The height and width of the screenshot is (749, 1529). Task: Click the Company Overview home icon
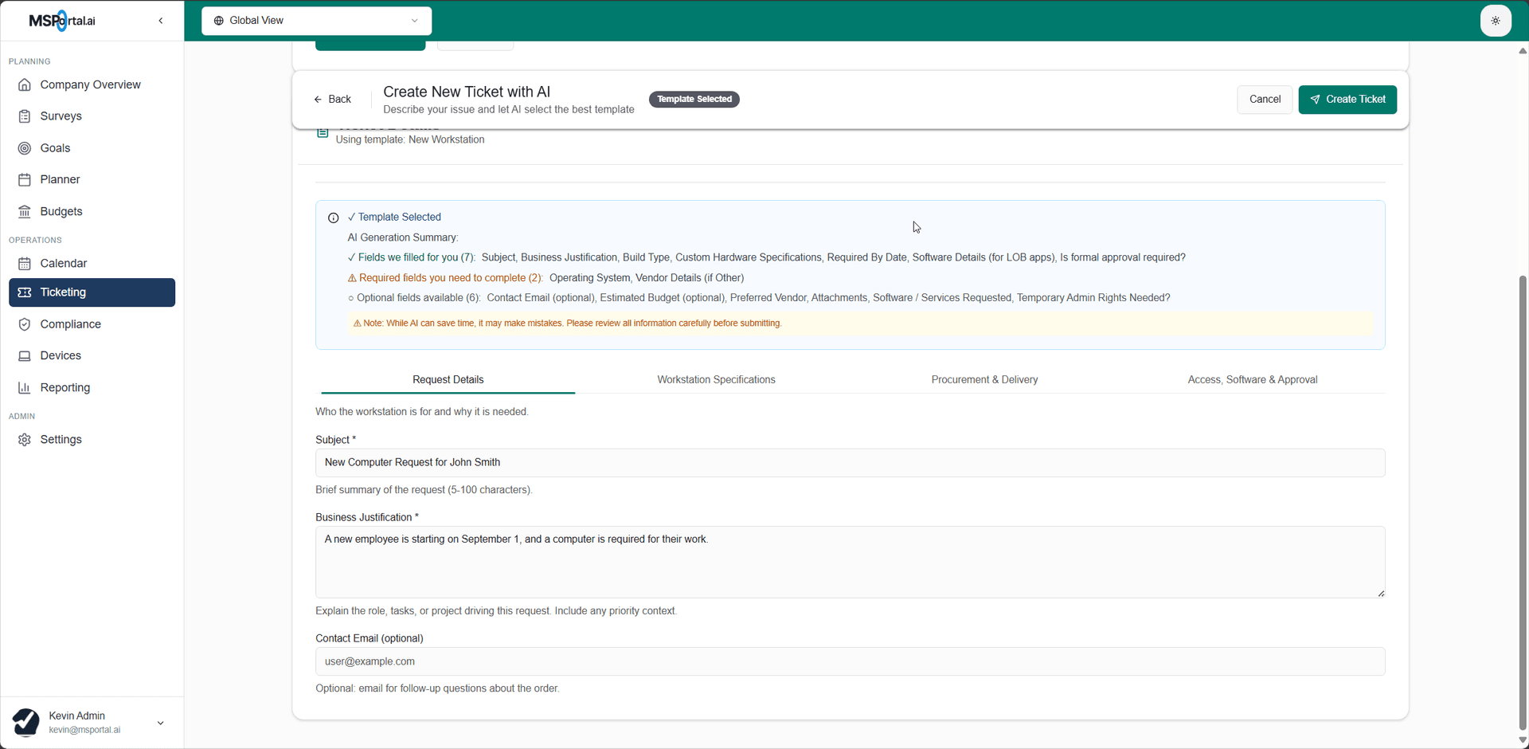(x=25, y=84)
